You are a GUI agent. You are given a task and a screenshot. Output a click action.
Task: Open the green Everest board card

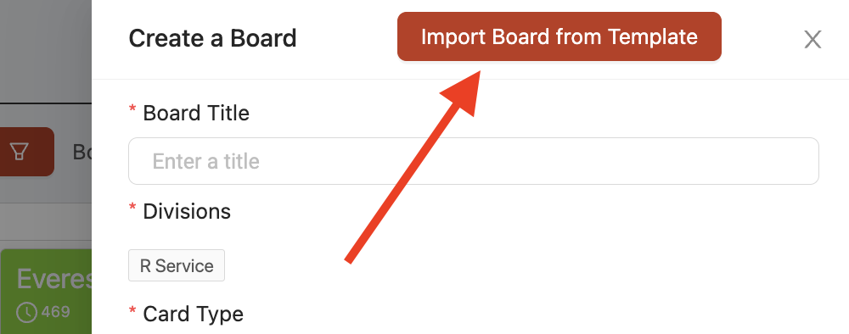(x=46, y=292)
